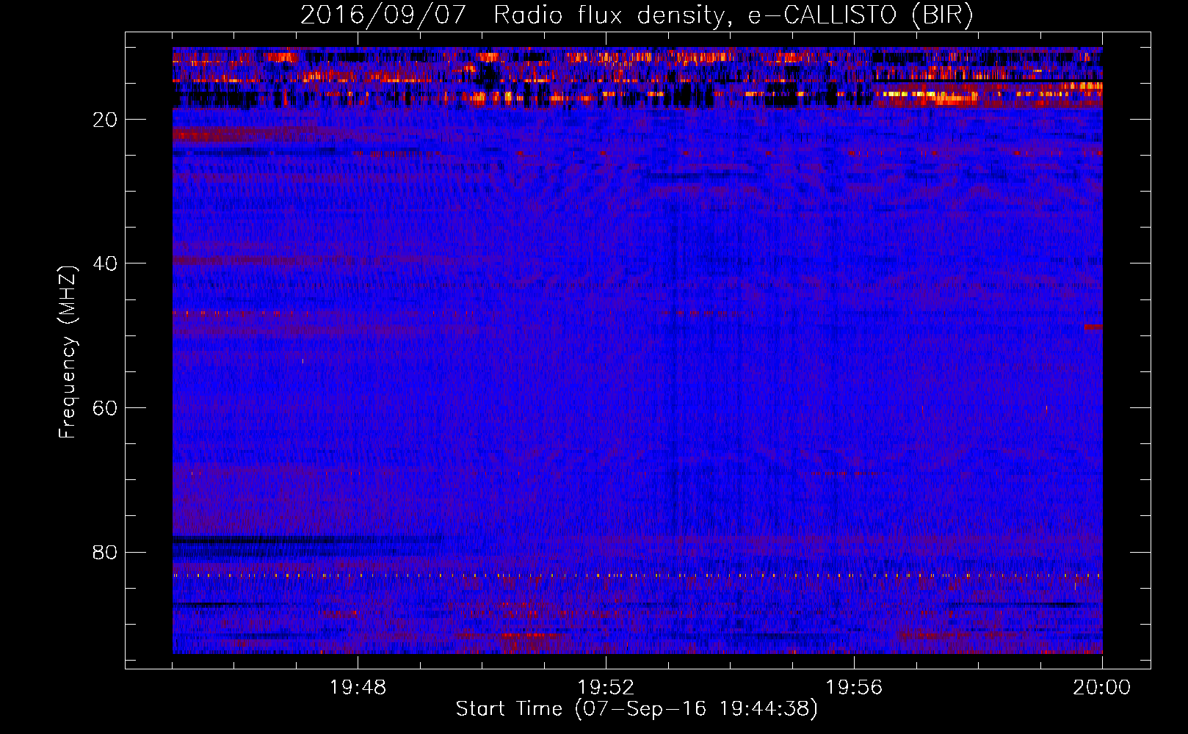The height and width of the screenshot is (734, 1188).
Task: Click the '60' frequency tick label
Action: click(106, 408)
